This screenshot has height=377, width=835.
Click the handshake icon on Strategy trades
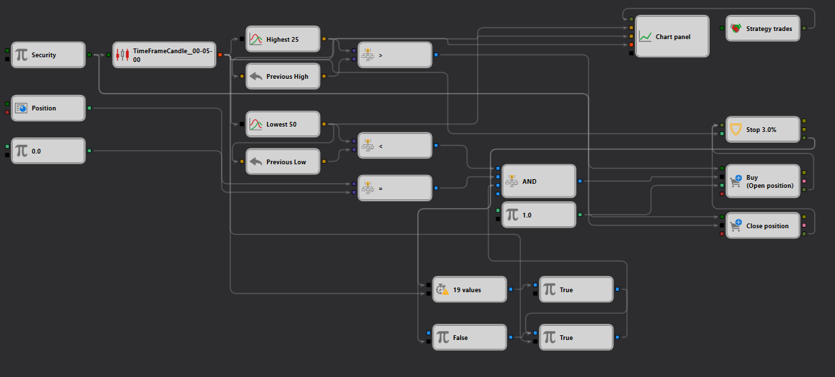(736, 28)
